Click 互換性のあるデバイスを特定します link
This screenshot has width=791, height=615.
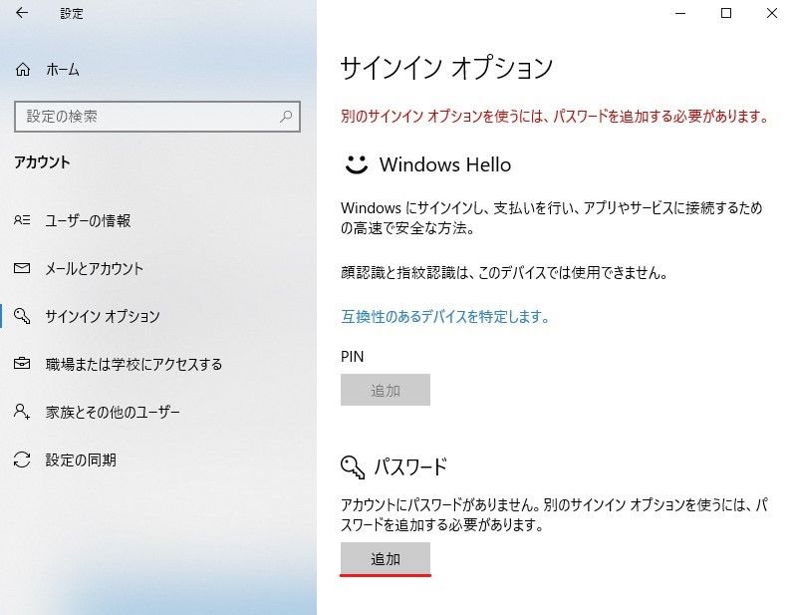tap(445, 317)
